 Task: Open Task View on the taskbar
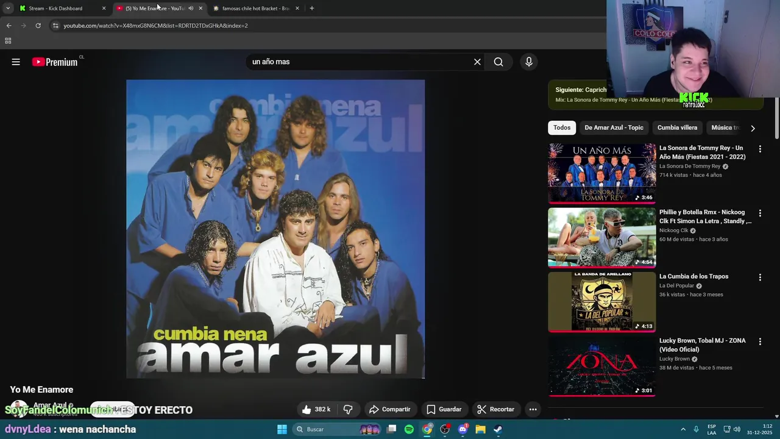[392, 429]
